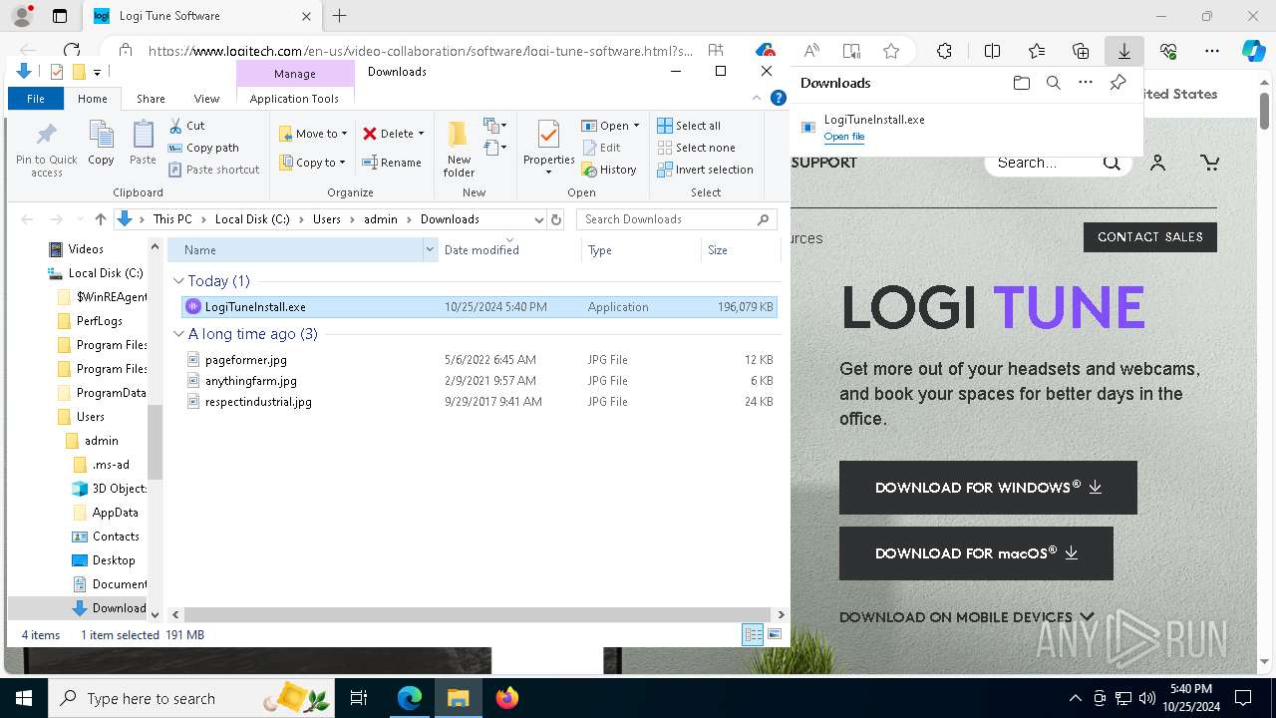Open a new browser tab
1276x718 pixels.
339,16
